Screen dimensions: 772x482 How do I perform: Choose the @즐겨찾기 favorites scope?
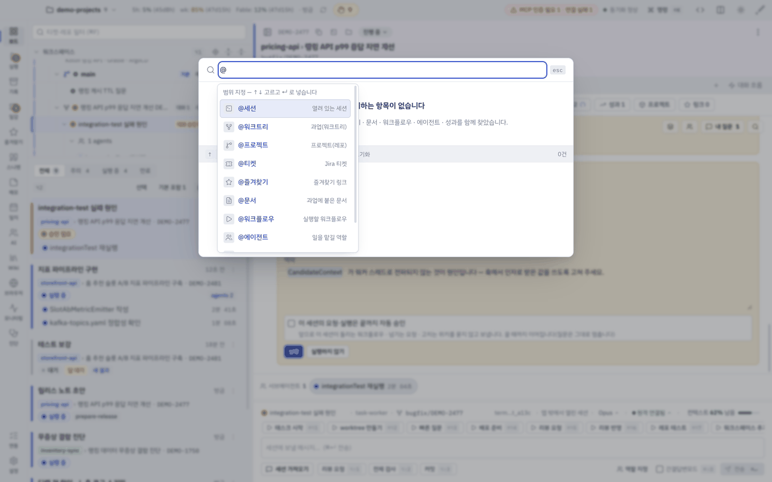(x=285, y=182)
